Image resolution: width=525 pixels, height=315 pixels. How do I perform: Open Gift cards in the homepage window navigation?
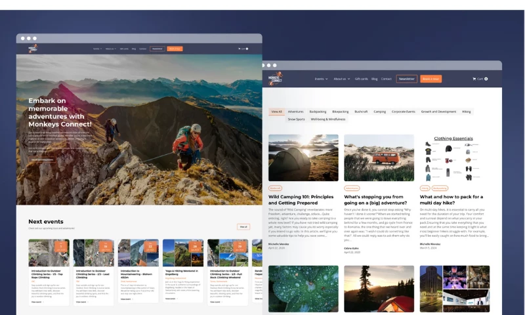(x=124, y=49)
